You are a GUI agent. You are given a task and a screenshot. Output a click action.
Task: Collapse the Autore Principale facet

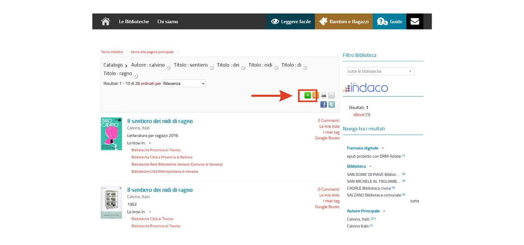(384, 211)
